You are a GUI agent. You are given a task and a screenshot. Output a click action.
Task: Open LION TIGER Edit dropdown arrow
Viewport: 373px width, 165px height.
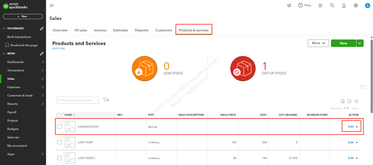point(357,142)
